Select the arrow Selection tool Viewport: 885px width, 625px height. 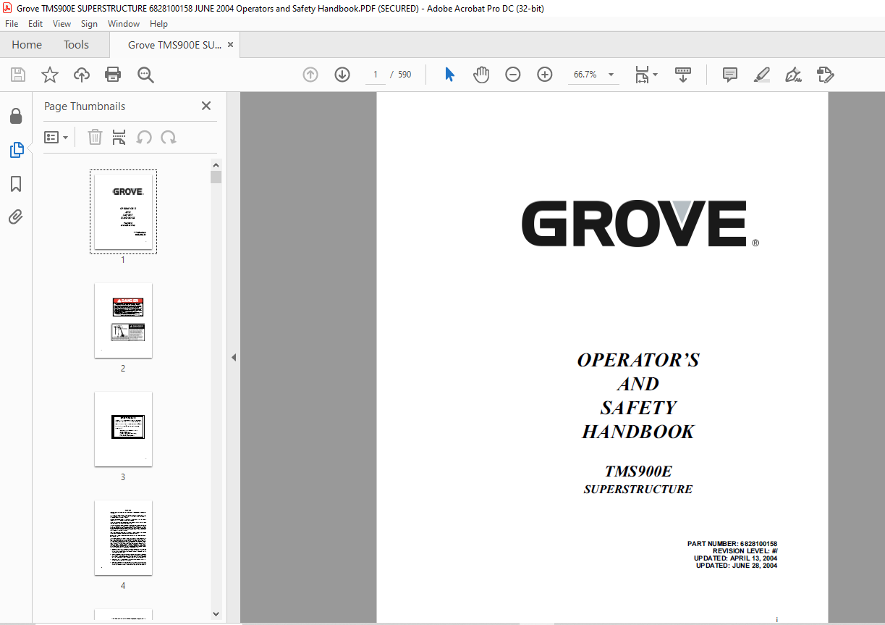click(449, 75)
